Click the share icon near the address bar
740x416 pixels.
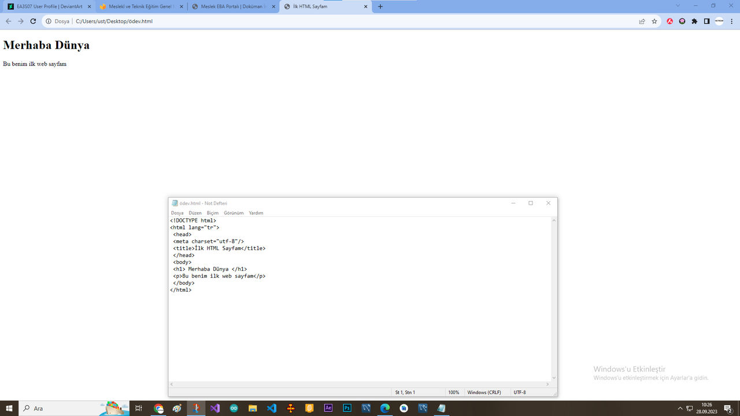click(642, 21)
